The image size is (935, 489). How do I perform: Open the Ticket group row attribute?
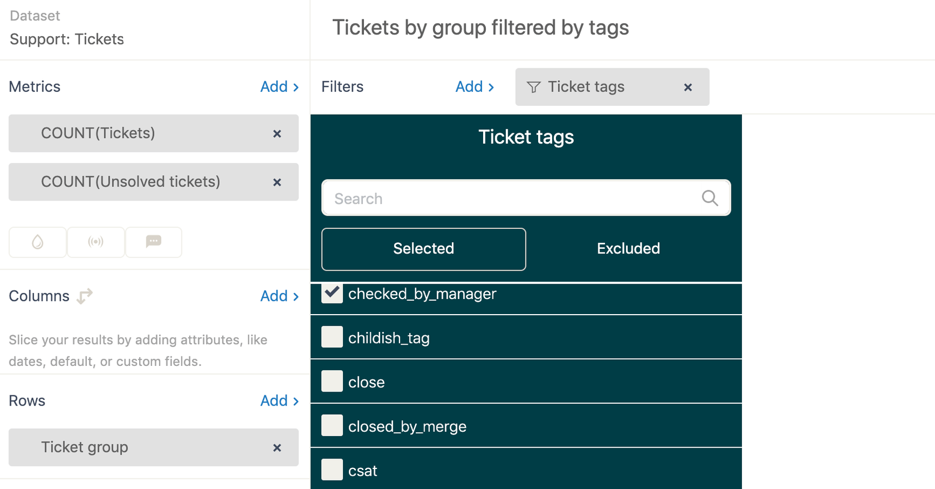pyautogui.click(x=154, y=447)
